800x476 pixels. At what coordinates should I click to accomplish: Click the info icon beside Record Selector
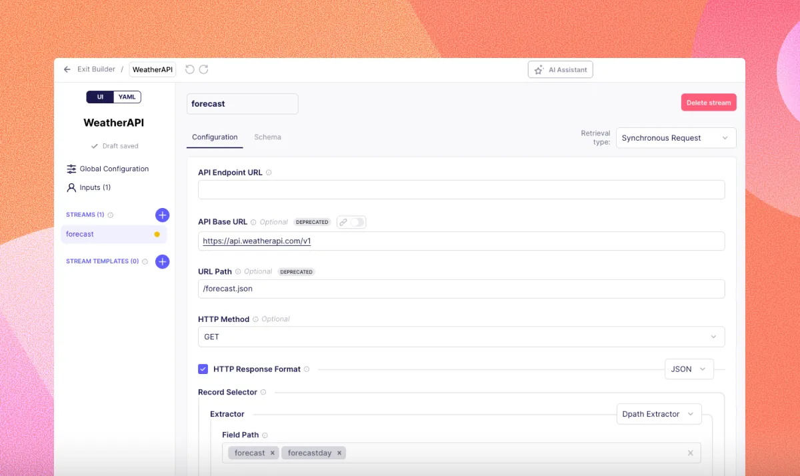click(x=263, y=393)
